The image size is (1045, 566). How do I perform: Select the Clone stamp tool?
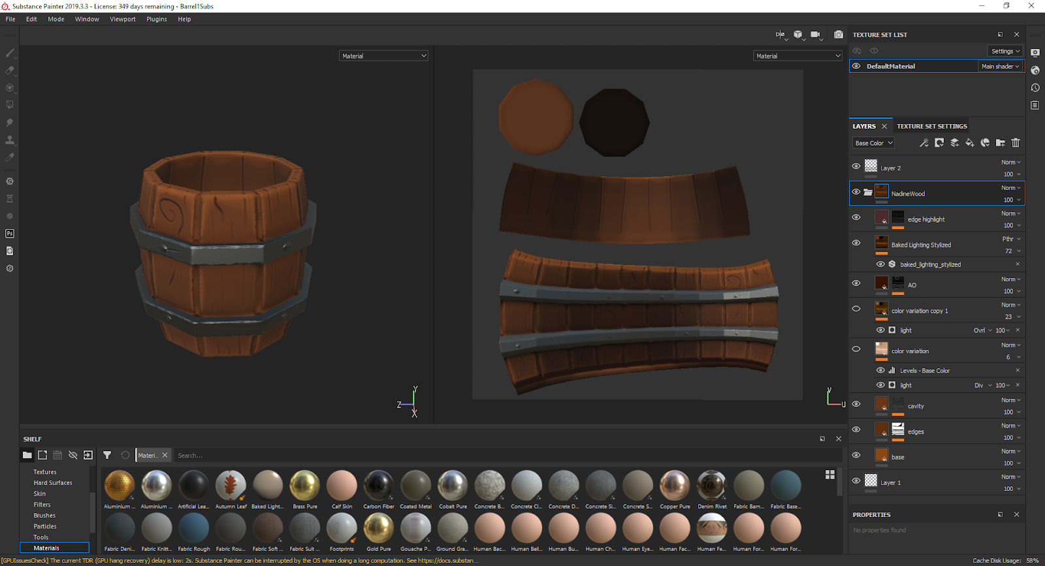10,140
